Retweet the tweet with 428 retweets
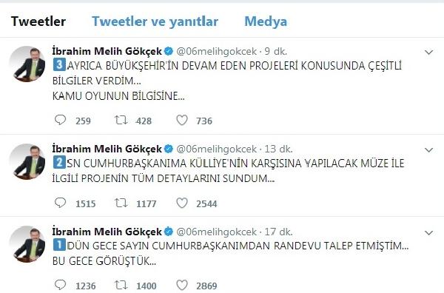Screen dimensions: 444x293 pos(121,120)
